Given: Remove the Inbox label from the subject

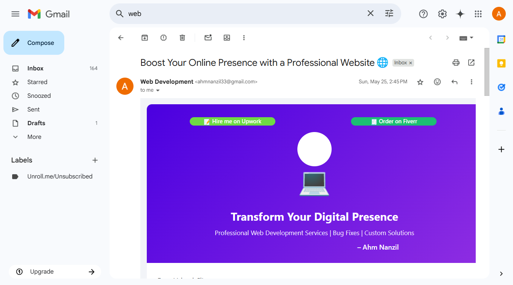Looking at the screenshot, I should (x=411, y=63).
